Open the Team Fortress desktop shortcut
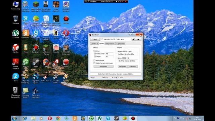 56,6
